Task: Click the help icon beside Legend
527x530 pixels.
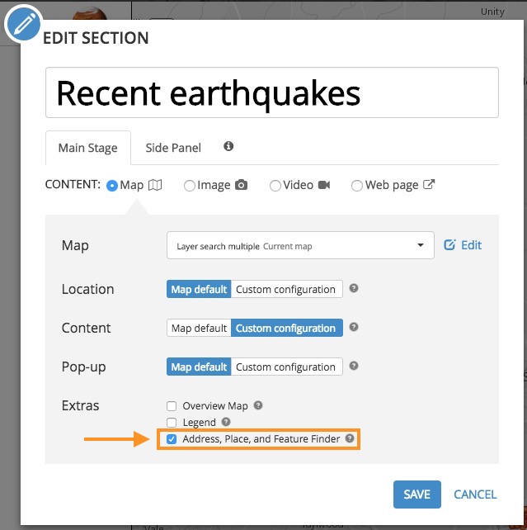Action: pos(226,422)
